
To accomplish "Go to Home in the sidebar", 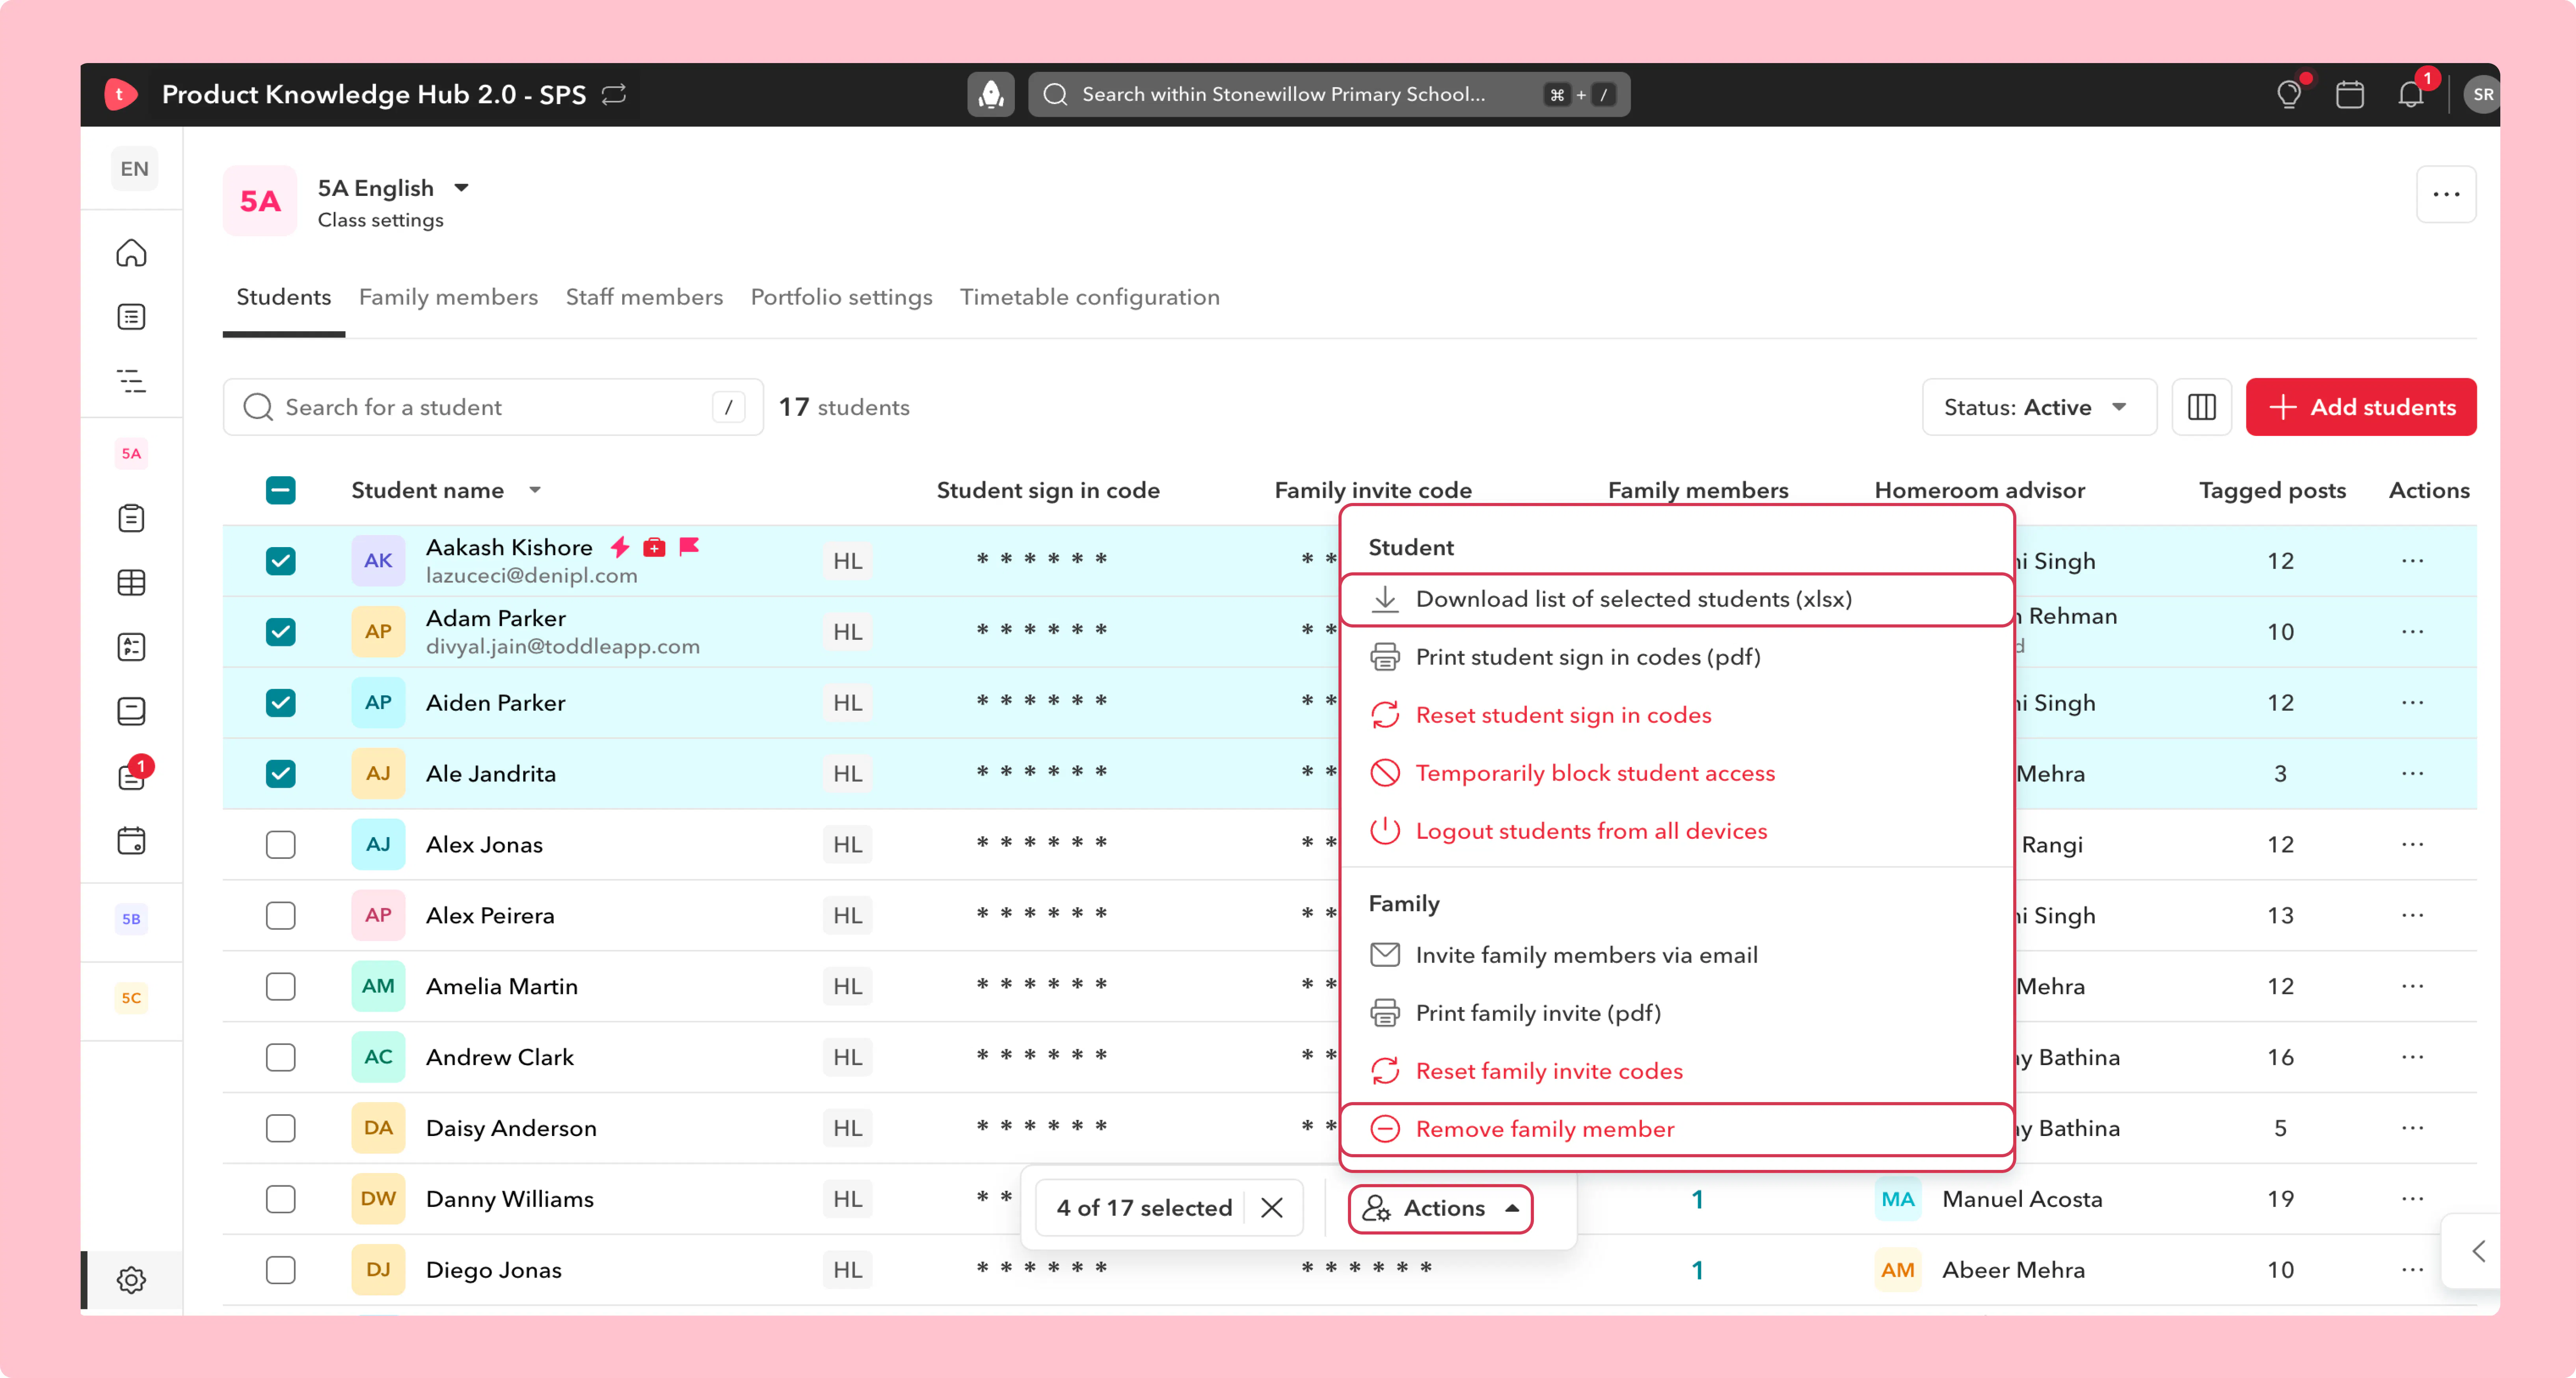I will point(131,253).
